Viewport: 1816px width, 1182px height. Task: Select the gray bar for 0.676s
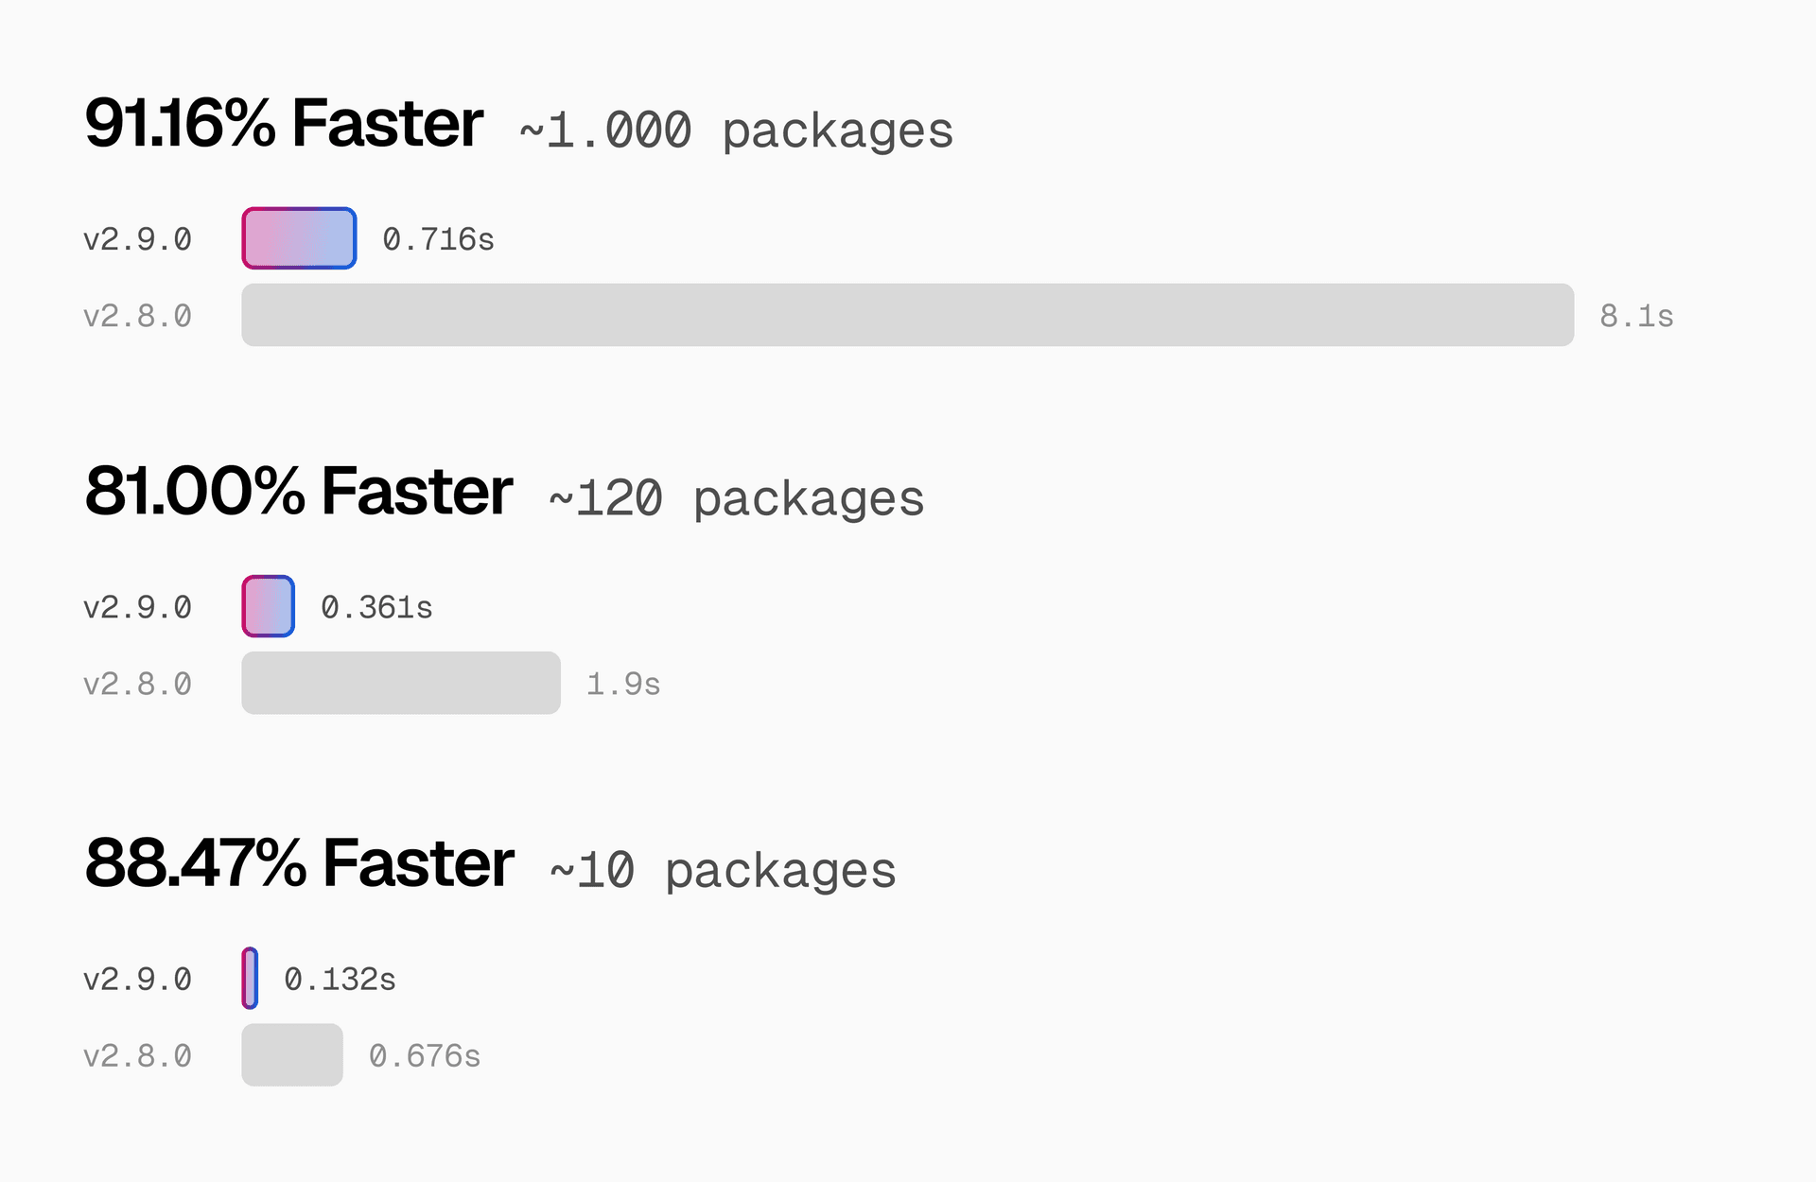click(292, 1054)
